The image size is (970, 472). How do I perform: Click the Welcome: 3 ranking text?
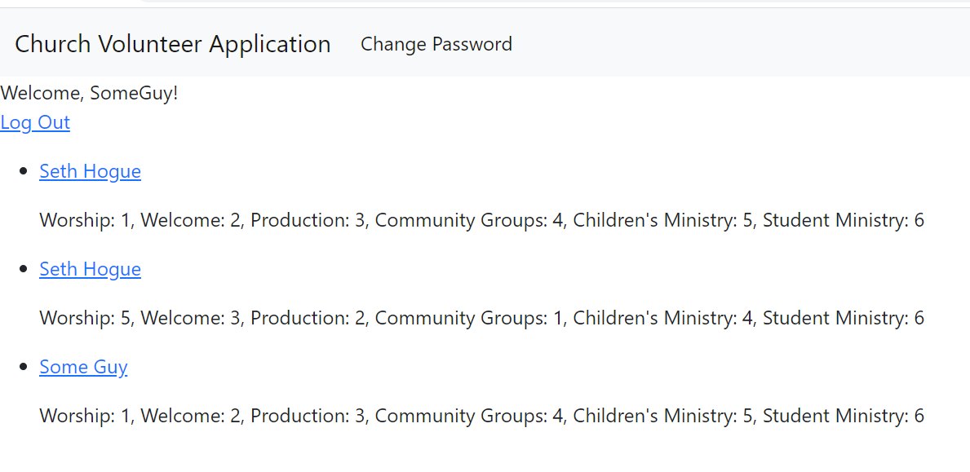coord(191,318)
